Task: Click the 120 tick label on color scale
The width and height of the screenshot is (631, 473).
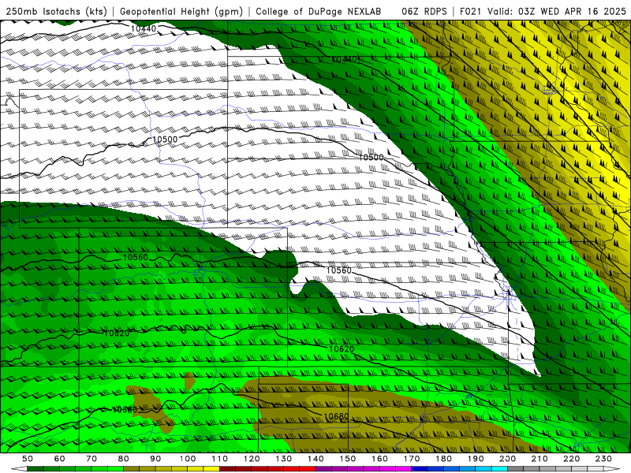Action: point(252,459)
